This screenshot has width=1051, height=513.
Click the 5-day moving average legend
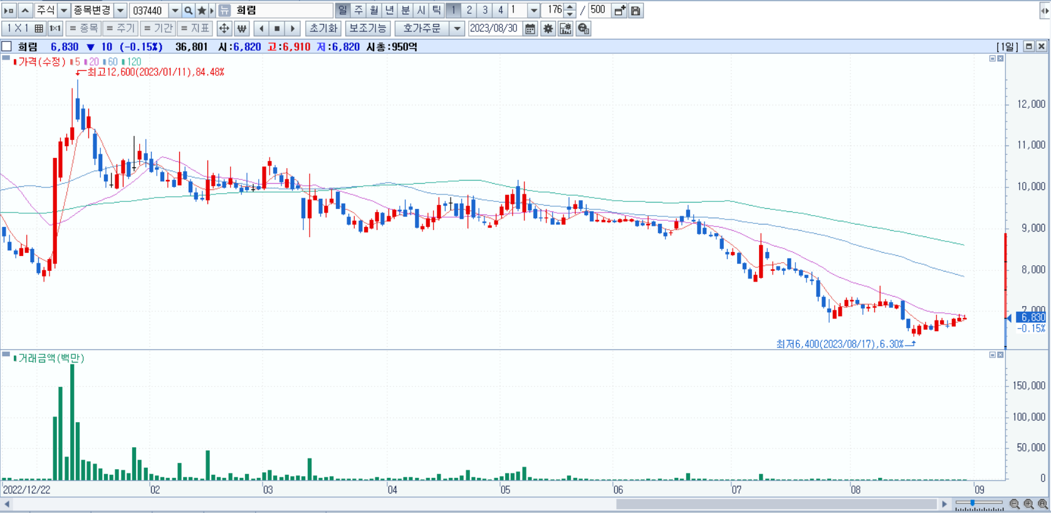point(75,61)
